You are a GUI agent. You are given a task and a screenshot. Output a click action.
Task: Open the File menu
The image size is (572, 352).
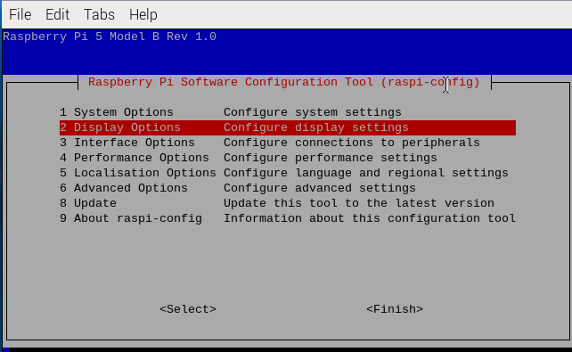20,15
